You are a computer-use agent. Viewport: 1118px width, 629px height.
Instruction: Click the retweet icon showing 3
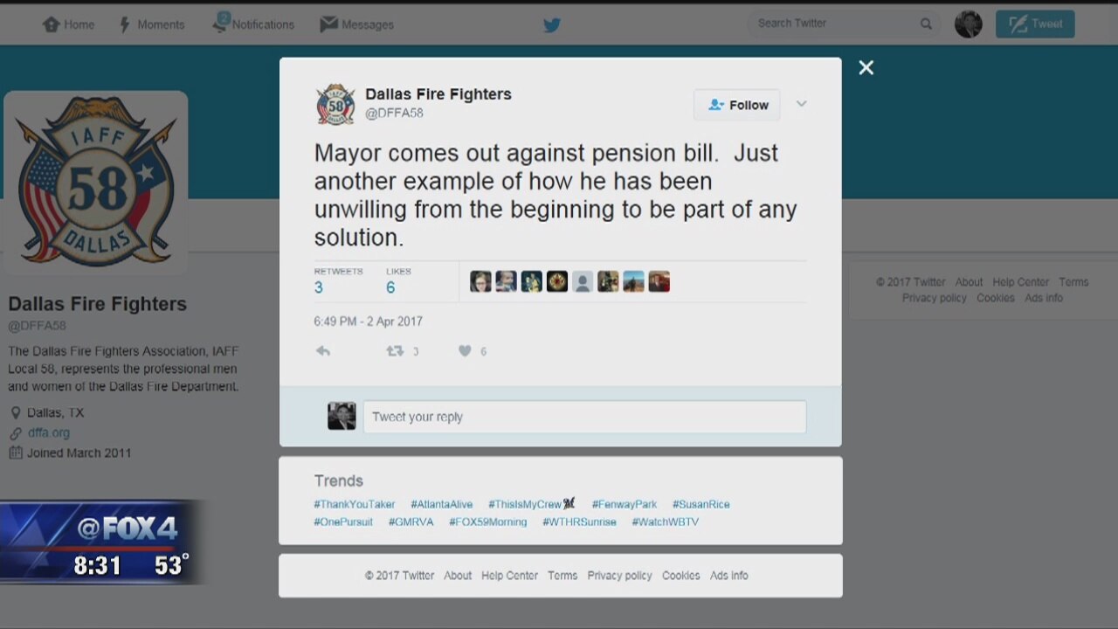coord(395,351)
